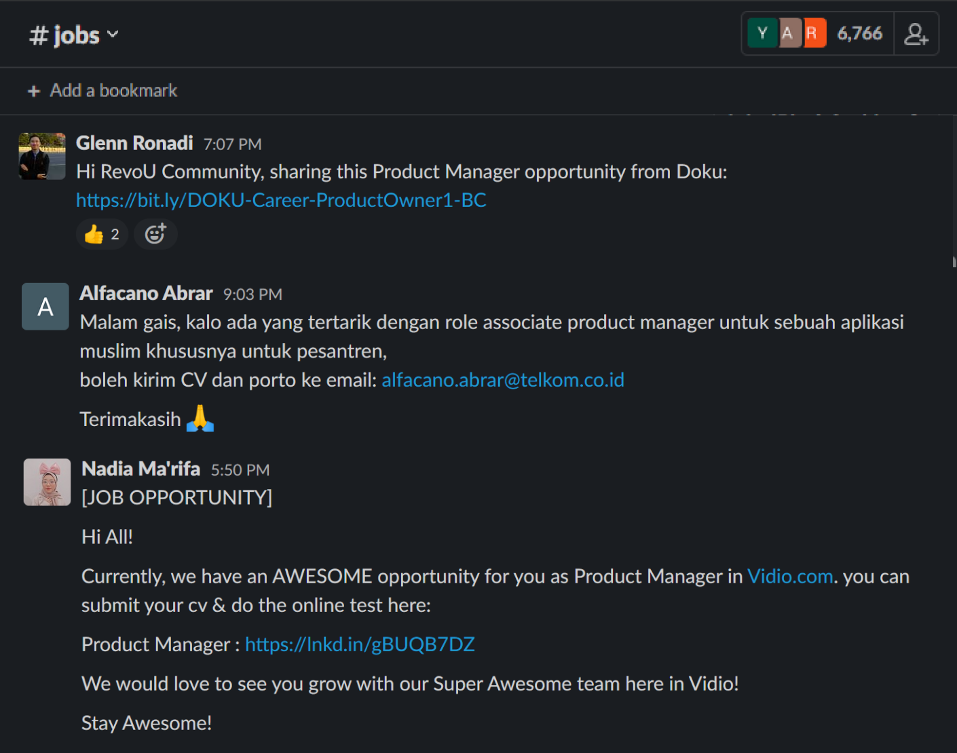This screenshot has width=957, height=753.
Task: Toggle the thumbs up reaction
Action: point(102,234)
